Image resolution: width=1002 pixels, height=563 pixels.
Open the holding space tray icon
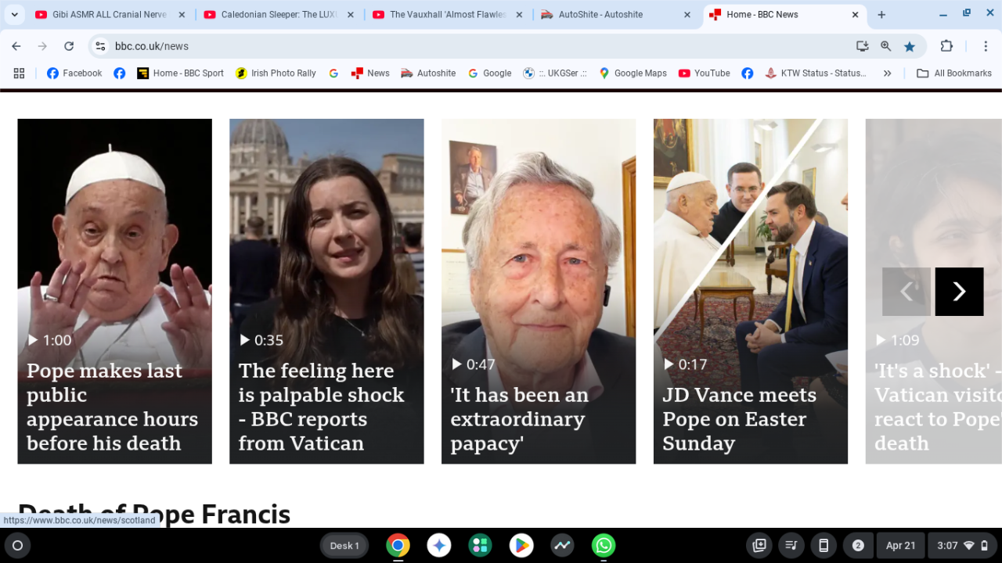point(759,546)
